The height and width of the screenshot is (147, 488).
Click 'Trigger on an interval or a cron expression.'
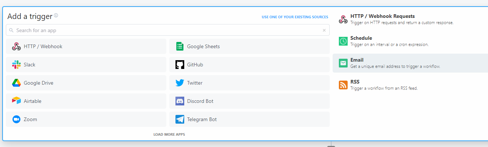tap(389, 45)
